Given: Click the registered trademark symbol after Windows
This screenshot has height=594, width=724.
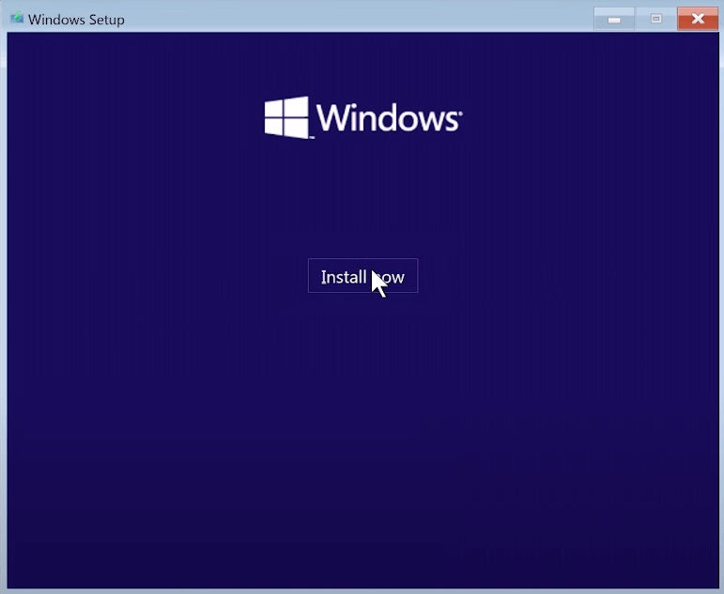Looking at the screenshot, I should coord(459,113).
